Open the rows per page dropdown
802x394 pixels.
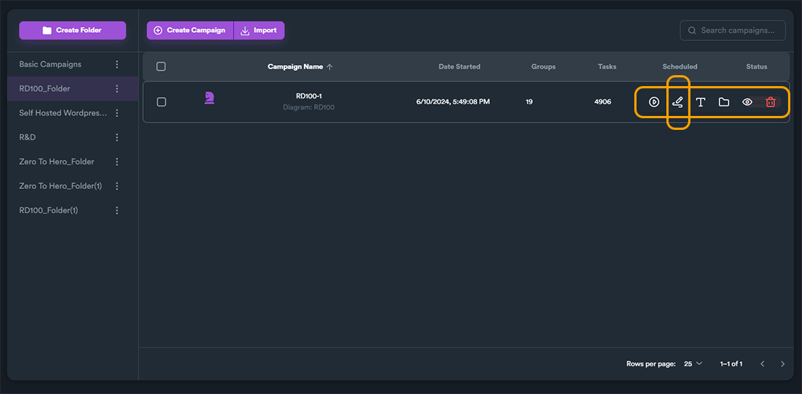coord(693,364)
